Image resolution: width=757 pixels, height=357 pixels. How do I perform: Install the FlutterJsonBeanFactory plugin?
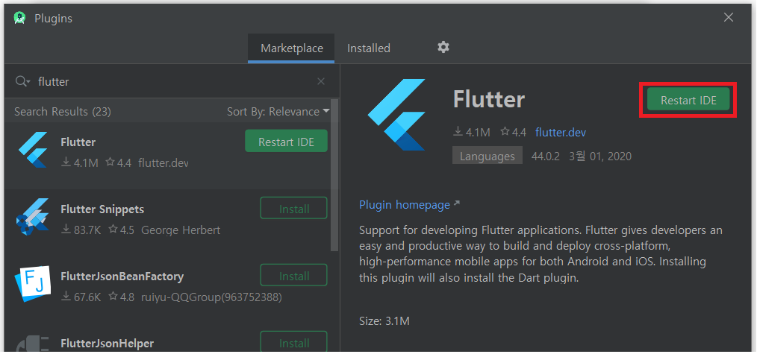coord(294,276)
